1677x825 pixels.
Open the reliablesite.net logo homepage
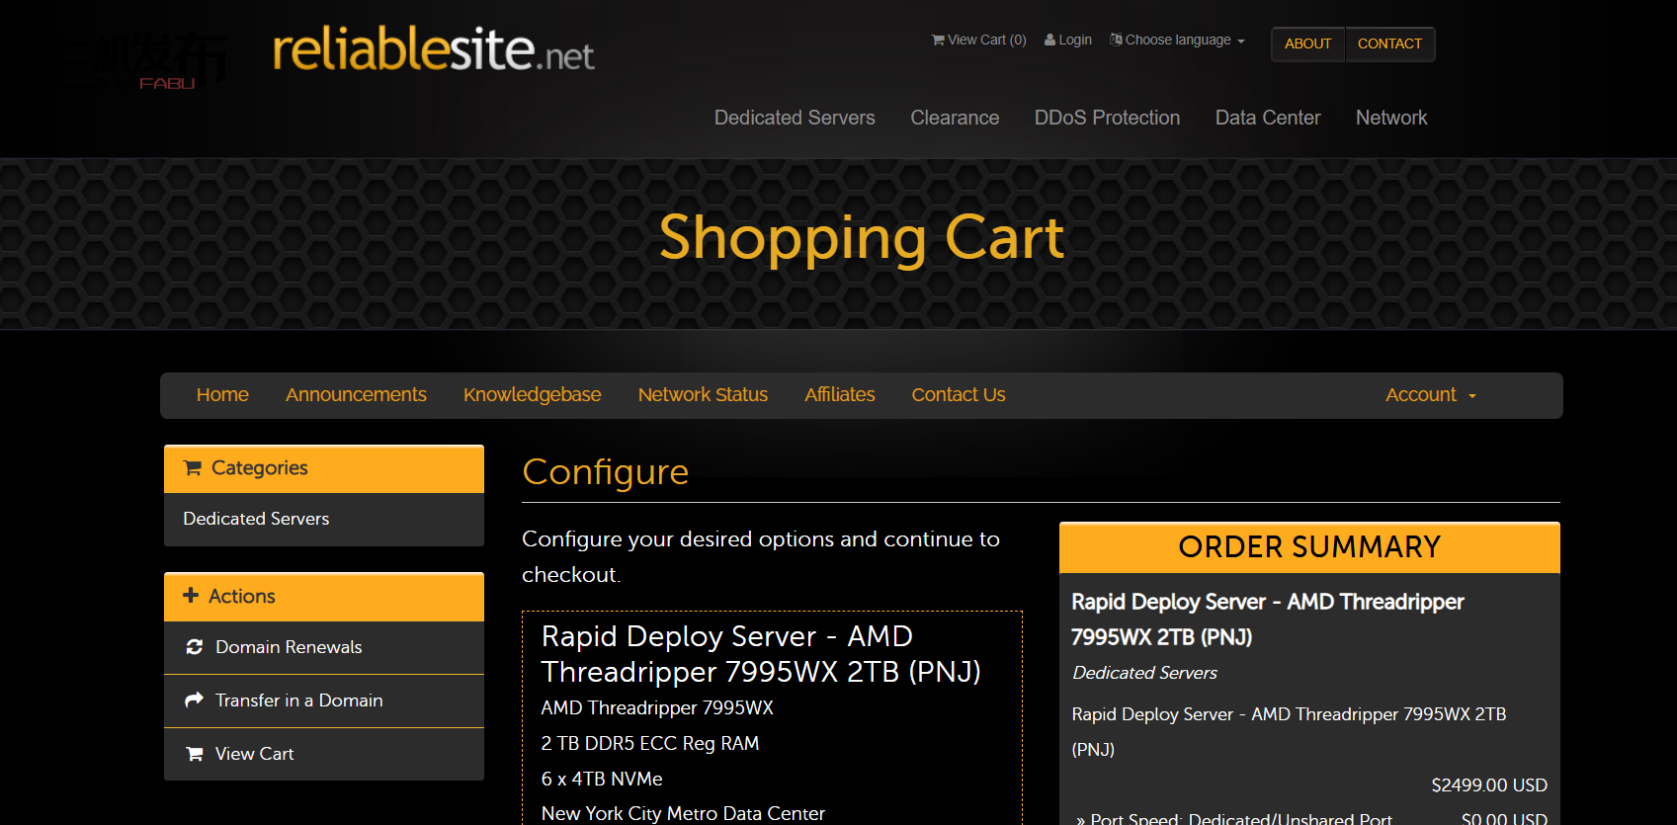433,49
